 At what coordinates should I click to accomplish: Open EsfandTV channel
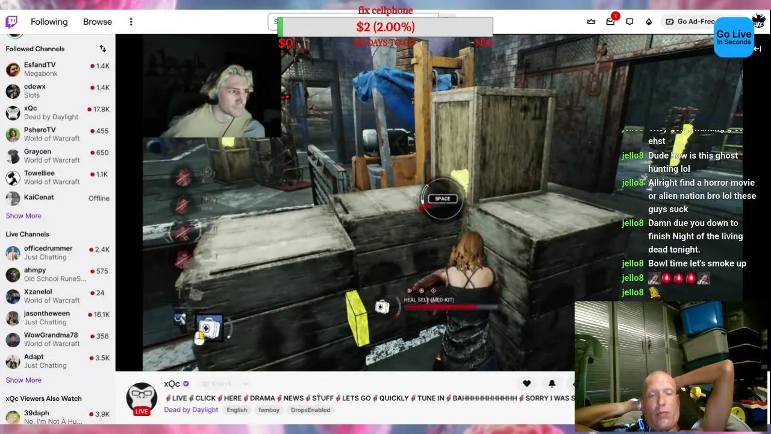(58, 69)
